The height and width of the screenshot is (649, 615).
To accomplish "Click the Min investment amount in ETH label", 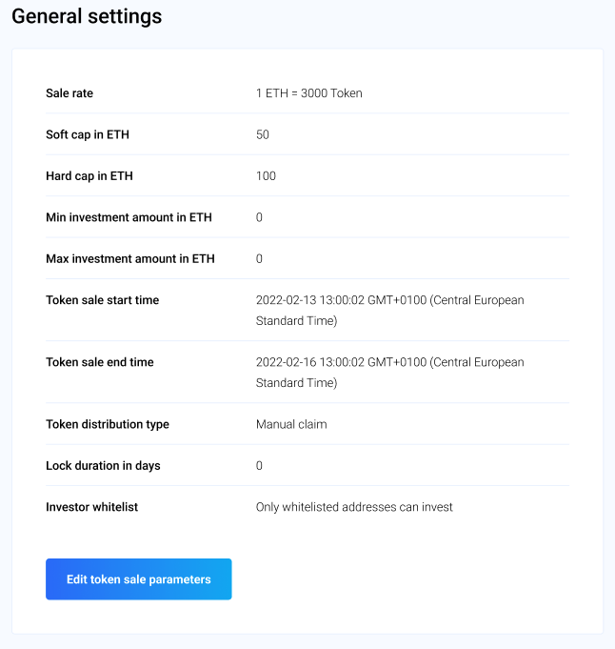I will (x=129, y=217).
